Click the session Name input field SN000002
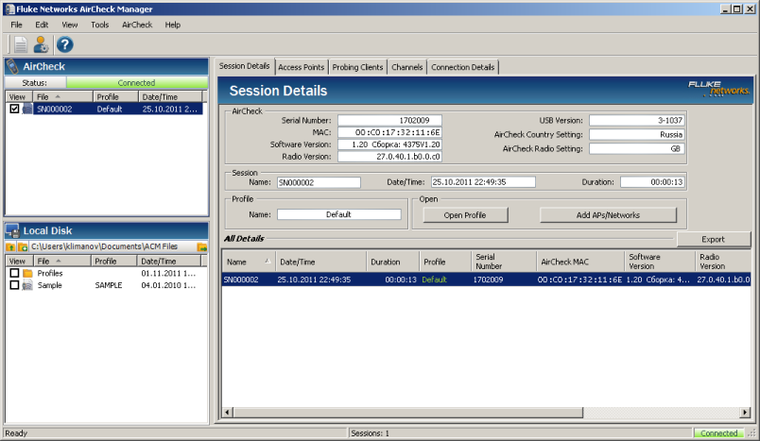 [319, 182]
